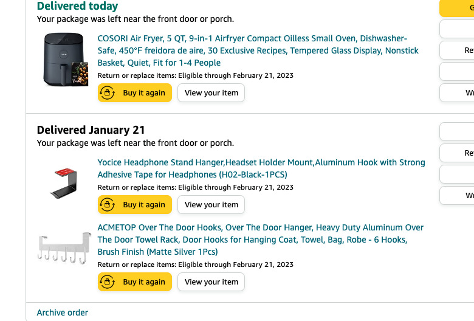The width and height of the screenshot is (474, 321).
Task: Click the ACMETOP over-the-door hooks image
Action: pos(64,248)
